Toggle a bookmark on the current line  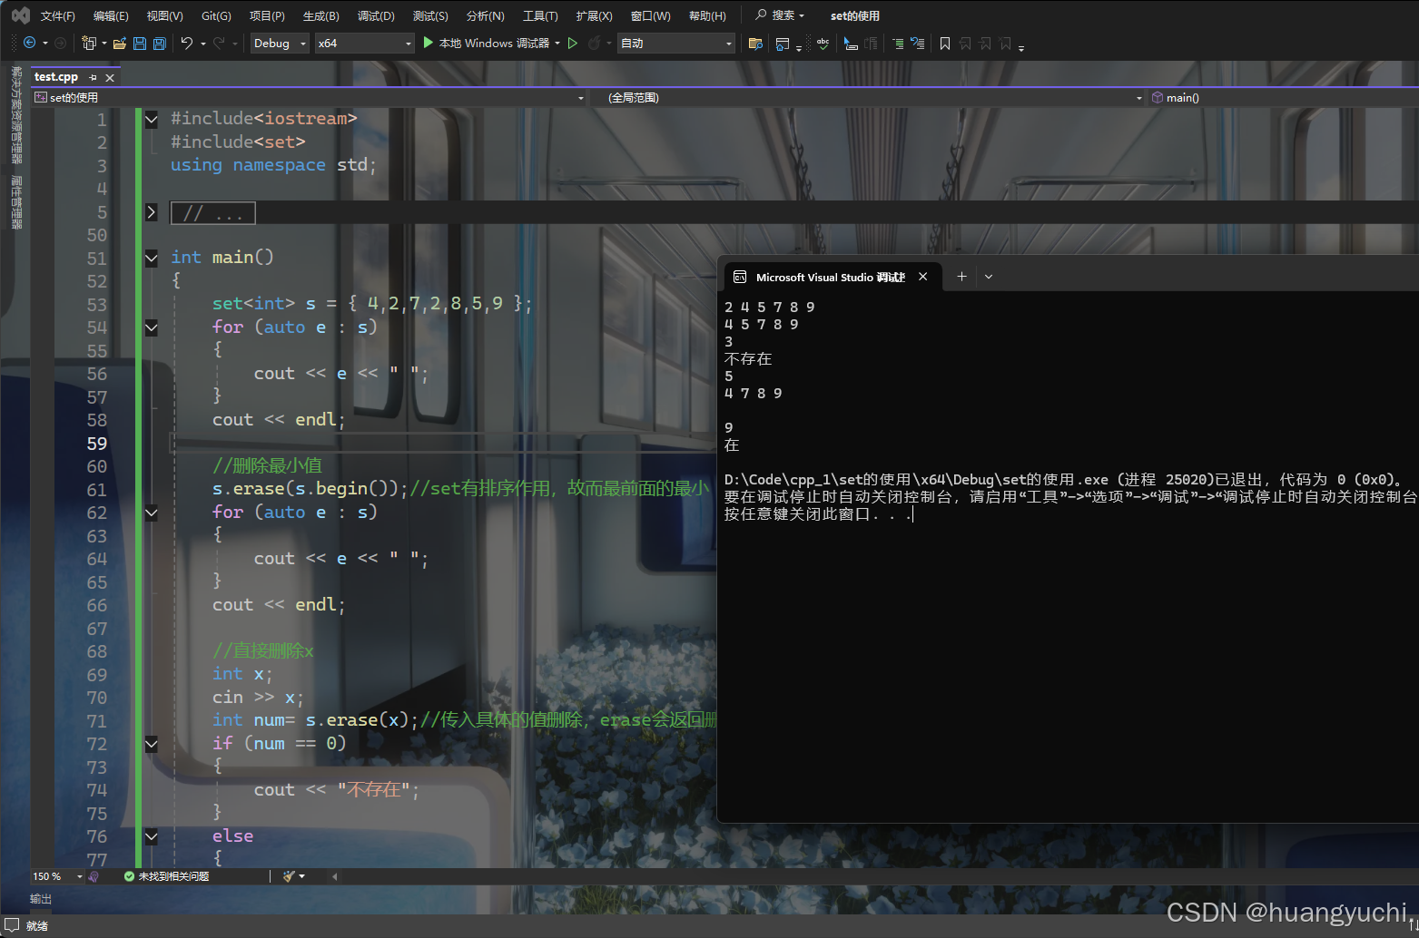click(945, 43)
